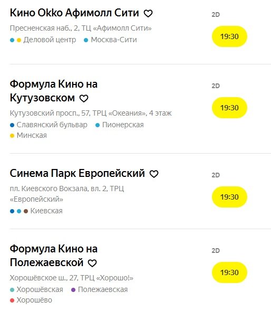Open the Формула Кино на Кутузовском cinema page
Viewport: 271px width, 311px height.
click(x=53, y=91)
